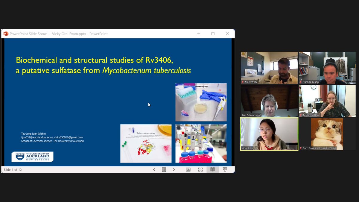Go to previous slide arrow
The width and height of the screenshot is (359, 202).
(x=154, y=169)
